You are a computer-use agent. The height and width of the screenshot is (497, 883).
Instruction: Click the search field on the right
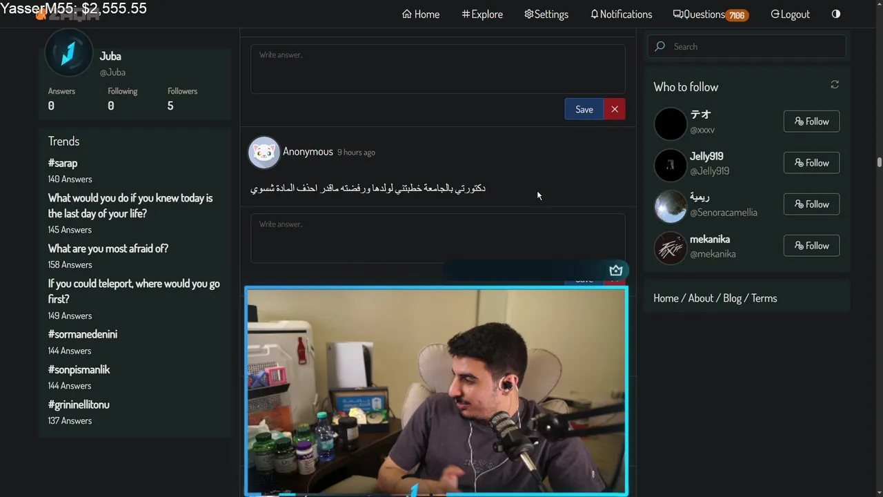tap(746, 46)
